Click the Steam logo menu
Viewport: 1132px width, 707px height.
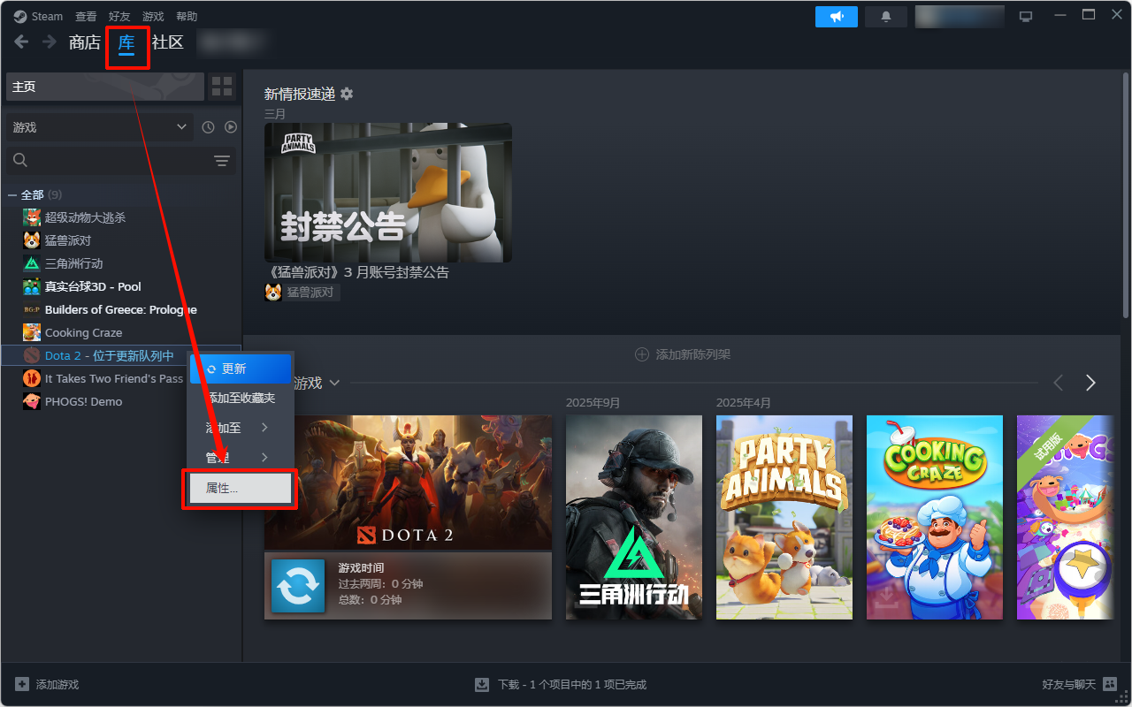coord(19,16)
